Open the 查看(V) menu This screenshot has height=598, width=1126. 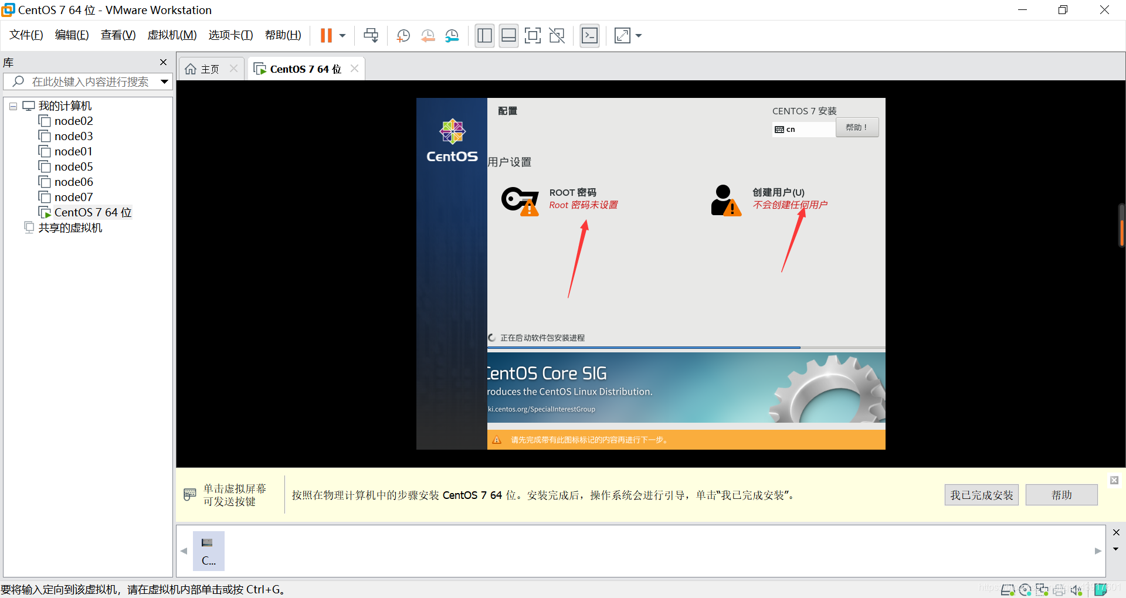point(118,35)
